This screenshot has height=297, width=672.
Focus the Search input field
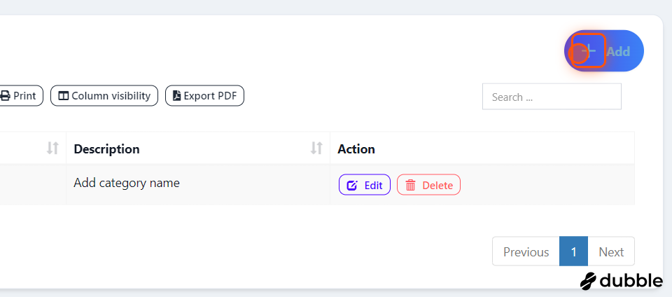coord(552,97)
